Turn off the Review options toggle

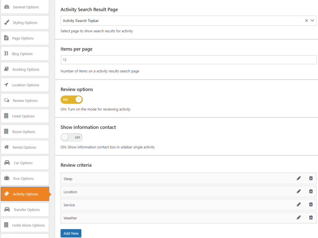click(72, 100)
